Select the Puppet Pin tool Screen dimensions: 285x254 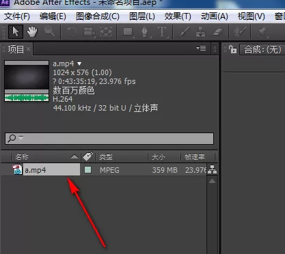point(262,32)
